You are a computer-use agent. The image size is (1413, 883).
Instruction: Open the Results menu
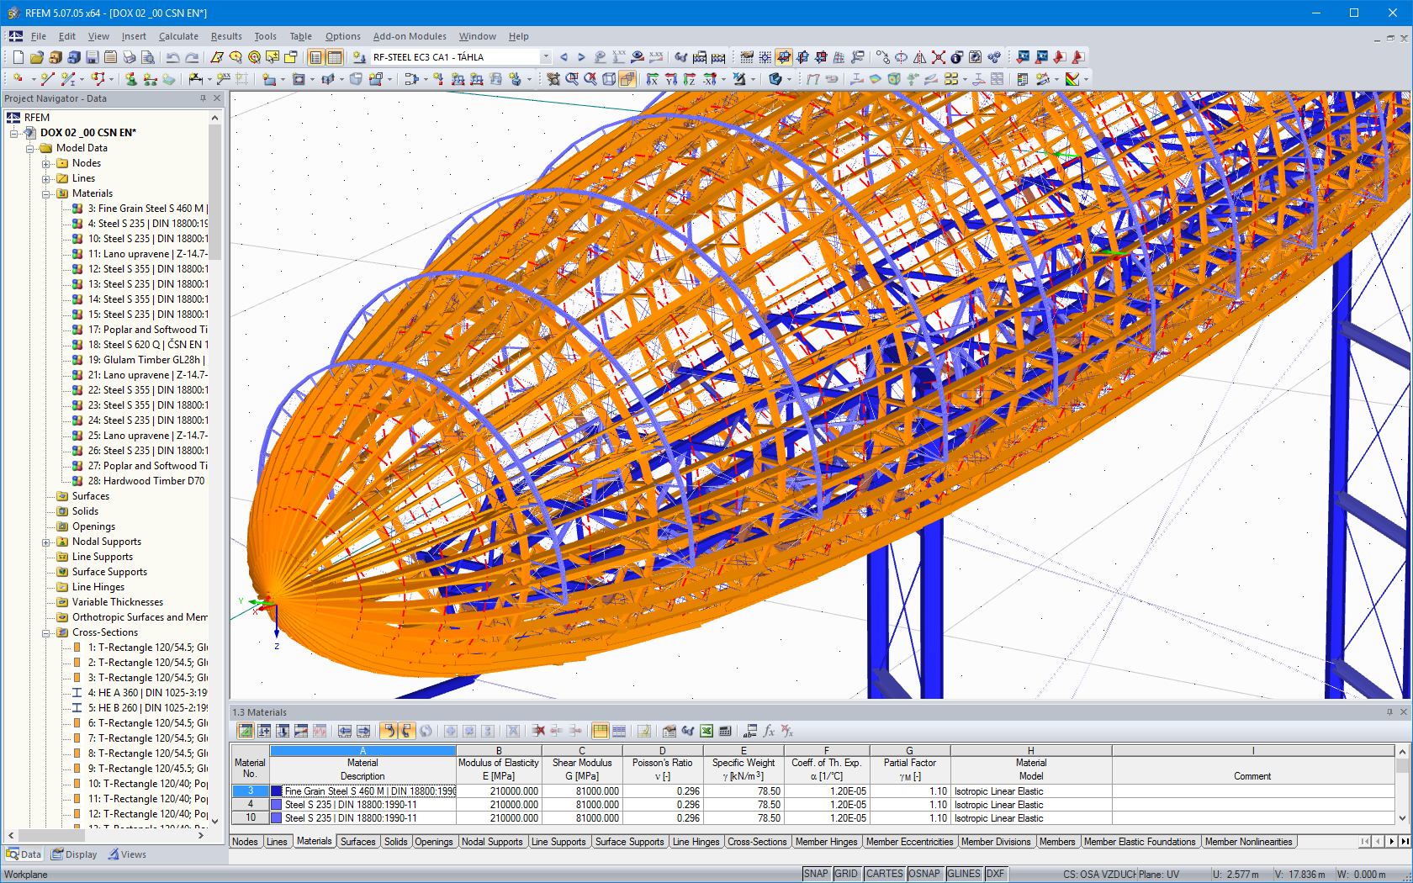pos(226,36)
